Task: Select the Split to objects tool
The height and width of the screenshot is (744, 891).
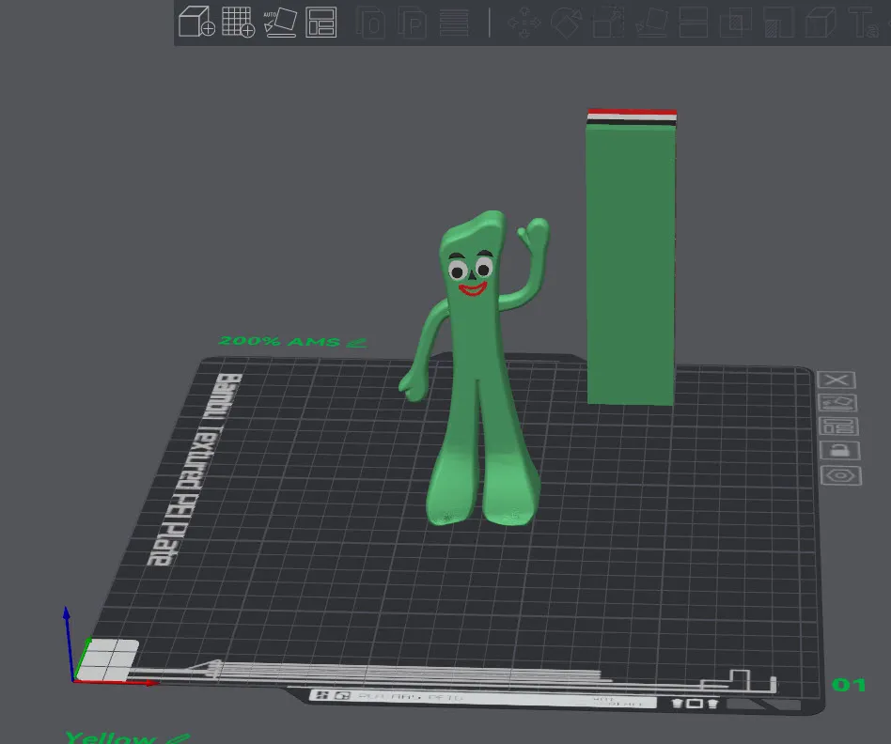Action: pos(371,23)
